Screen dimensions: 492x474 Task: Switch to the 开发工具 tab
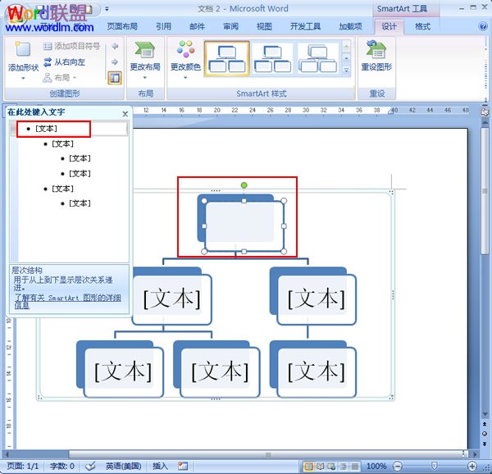pos(305,27)
